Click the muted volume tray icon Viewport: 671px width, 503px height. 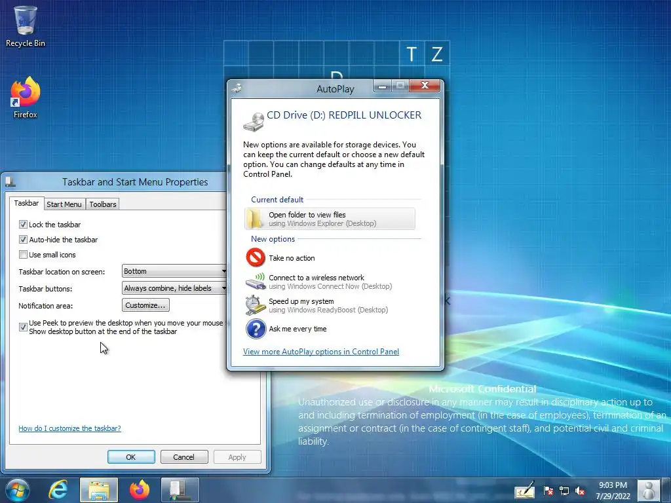tap(580, 491)
